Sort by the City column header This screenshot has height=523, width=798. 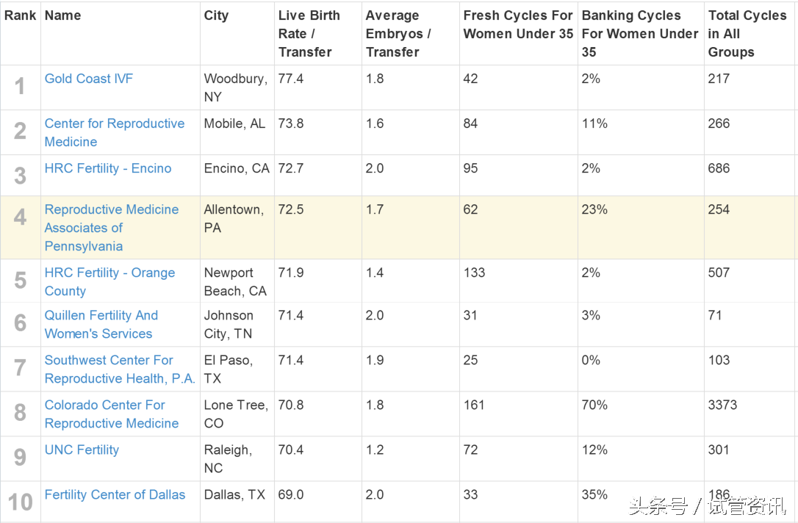pos(216,15)
